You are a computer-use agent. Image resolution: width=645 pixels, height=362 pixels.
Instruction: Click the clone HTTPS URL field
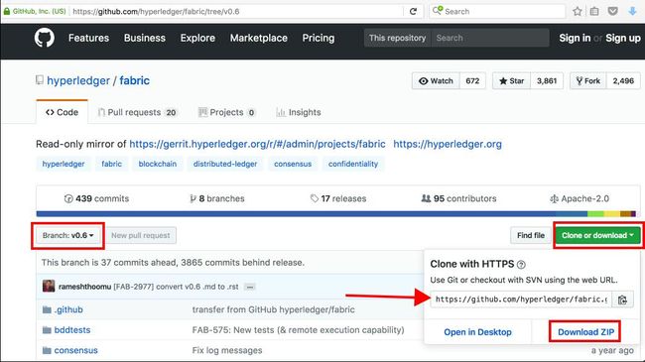tap(521, 300)
